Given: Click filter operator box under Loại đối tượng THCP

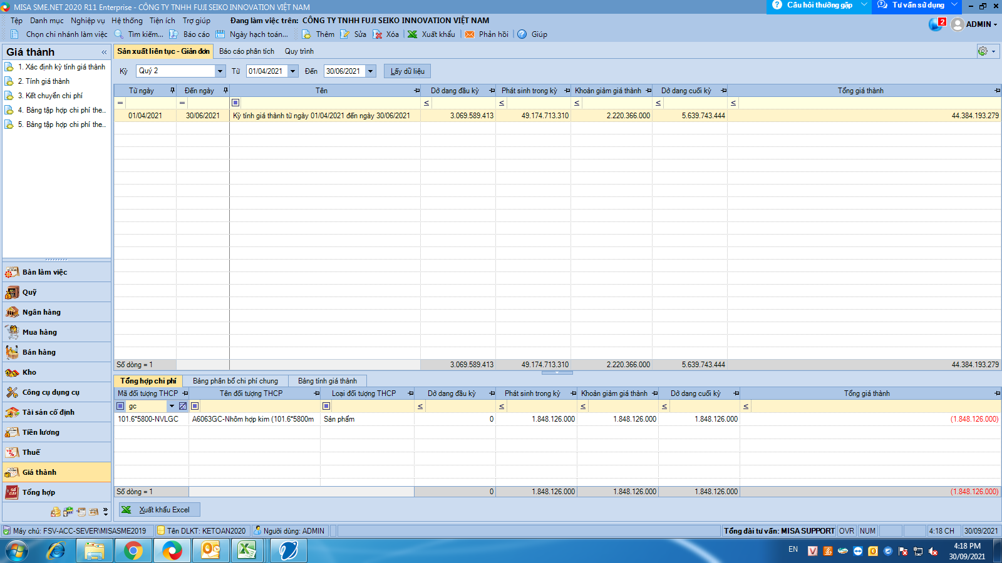Looking at the screenshot, I should pos(326,406).
